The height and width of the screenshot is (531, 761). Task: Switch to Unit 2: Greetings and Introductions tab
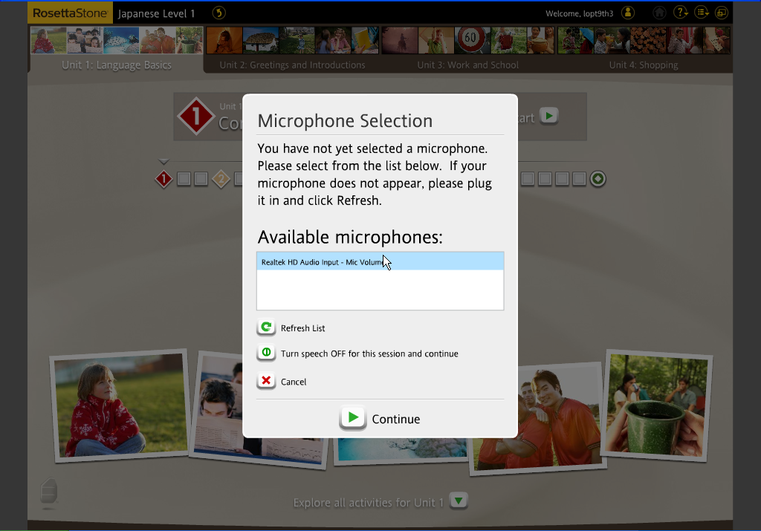(292, 65)
